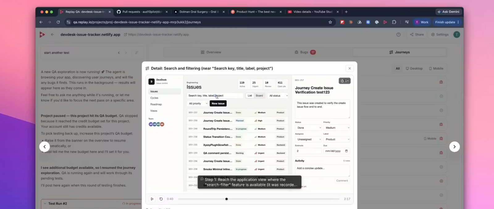Close the journey Detail dialog
The image size is (494, 209).
(x=350, y=68)
